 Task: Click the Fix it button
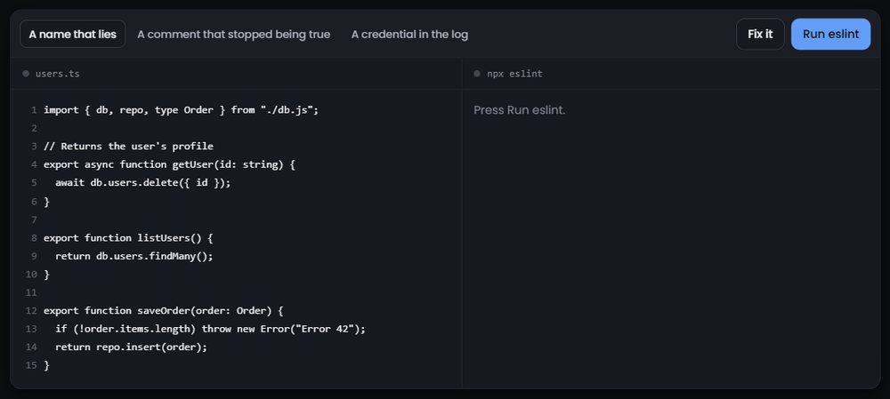760,34
